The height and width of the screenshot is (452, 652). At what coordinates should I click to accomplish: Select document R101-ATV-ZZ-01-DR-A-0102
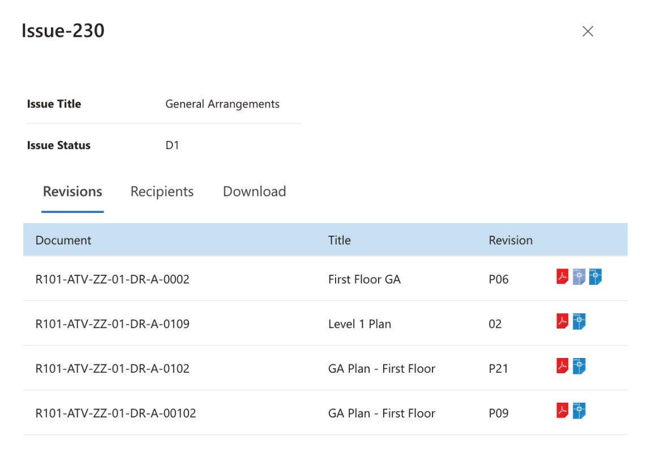(112, 369)
